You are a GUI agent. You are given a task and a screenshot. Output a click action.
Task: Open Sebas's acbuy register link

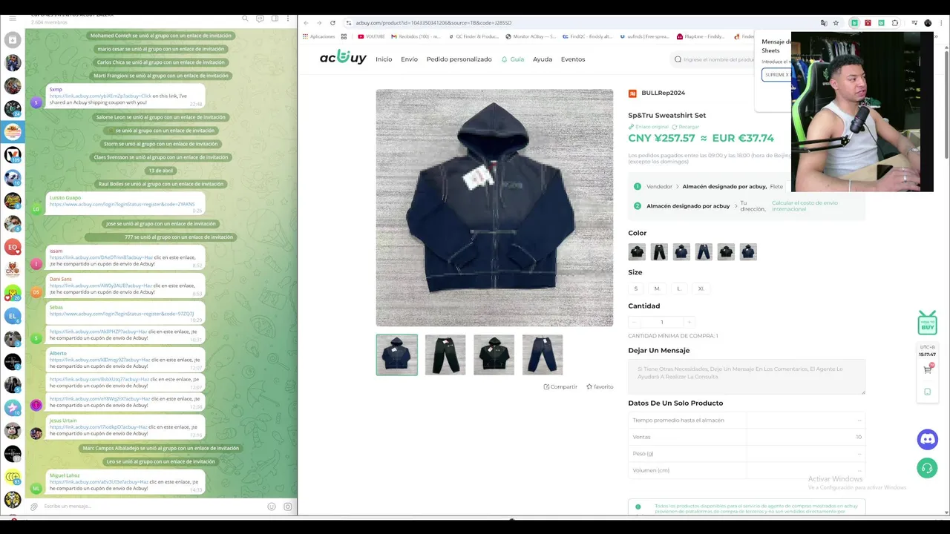tap(122, 314)
